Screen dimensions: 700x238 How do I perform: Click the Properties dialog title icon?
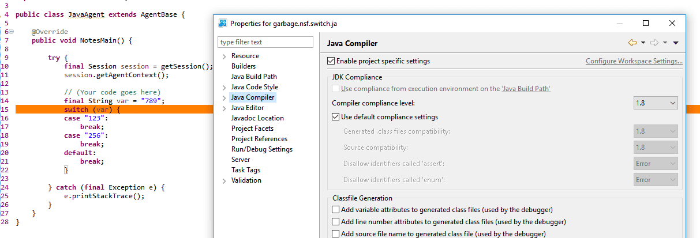pyautogui.click(x=222, y=23)
